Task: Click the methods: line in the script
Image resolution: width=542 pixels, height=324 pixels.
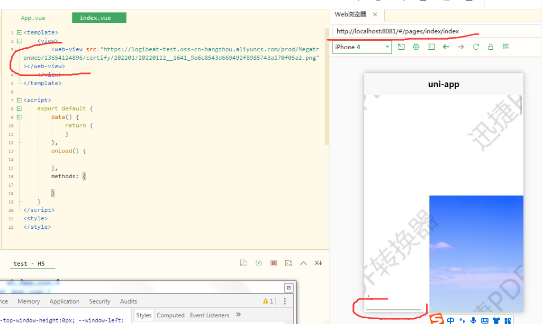Action: 68,177
